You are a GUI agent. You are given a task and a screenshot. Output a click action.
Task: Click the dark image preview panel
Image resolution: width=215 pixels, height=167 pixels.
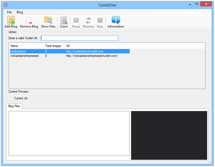(x=169, y=135)
